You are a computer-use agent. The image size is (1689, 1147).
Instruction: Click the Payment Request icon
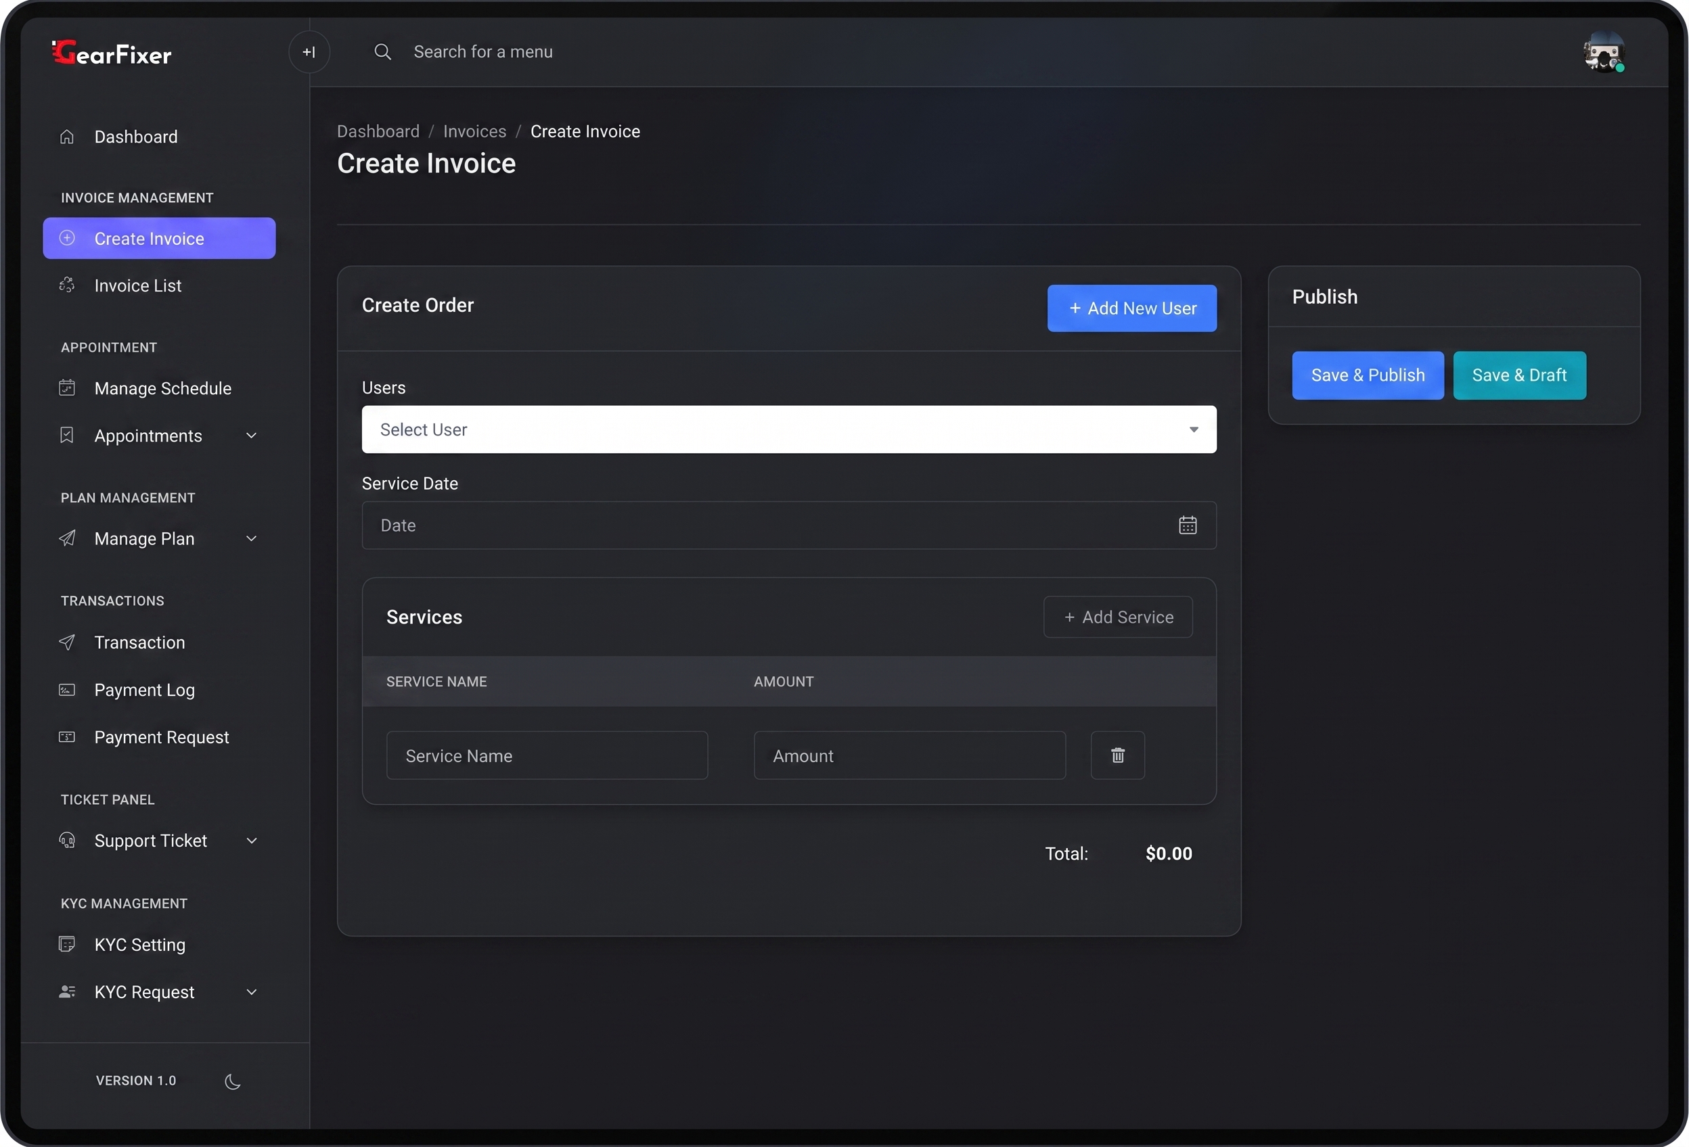(67, 736)
